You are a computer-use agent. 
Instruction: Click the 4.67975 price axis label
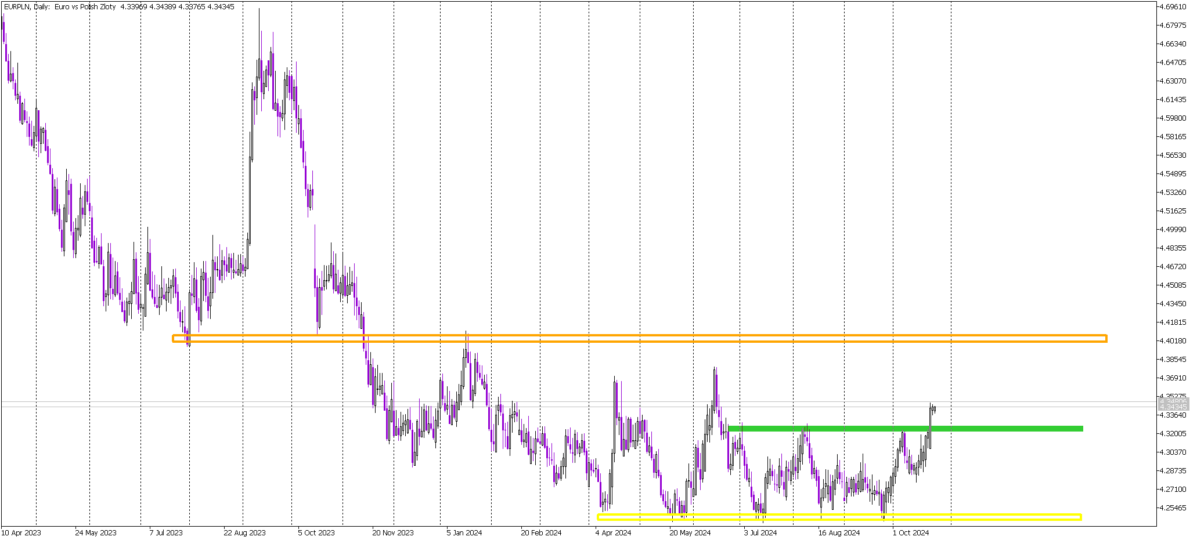1173,26
